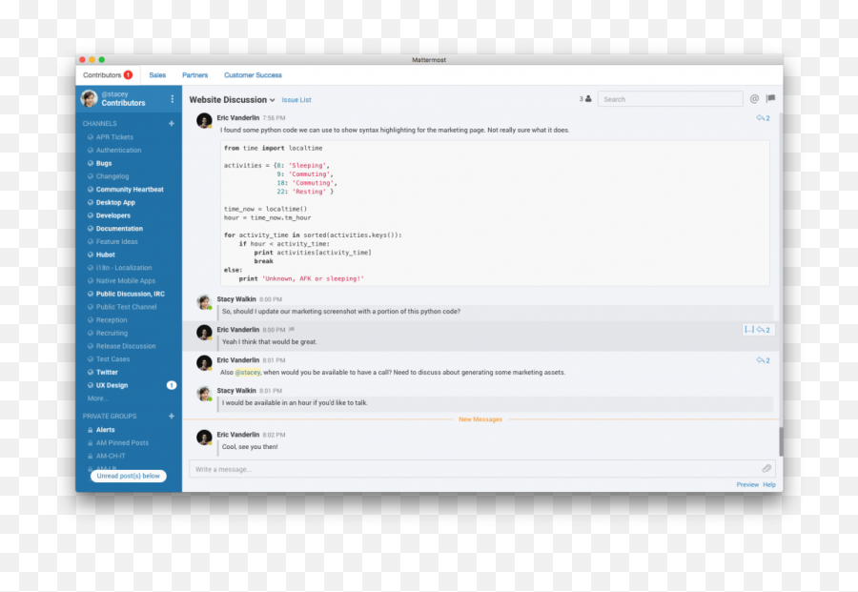The width and height of the screenshot is (858, 592).
Task: Click stacey's profile picture in sidebar header
Action: pyautogui.click(x=90, y=99)
